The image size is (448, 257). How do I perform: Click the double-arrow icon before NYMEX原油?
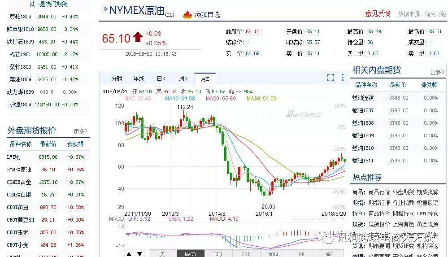pyautogui.click(x=105, y=9)
